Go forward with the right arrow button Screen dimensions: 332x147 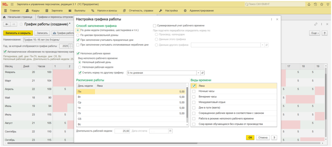(13, 24)
